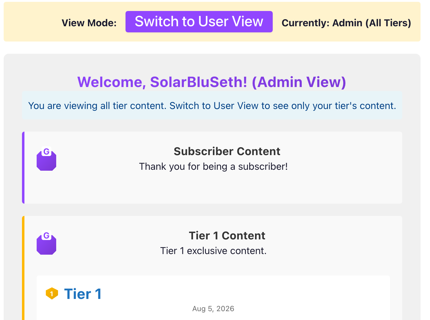Click the Switch to User View button
Screen dimensions: 430x320
[199, 22]
